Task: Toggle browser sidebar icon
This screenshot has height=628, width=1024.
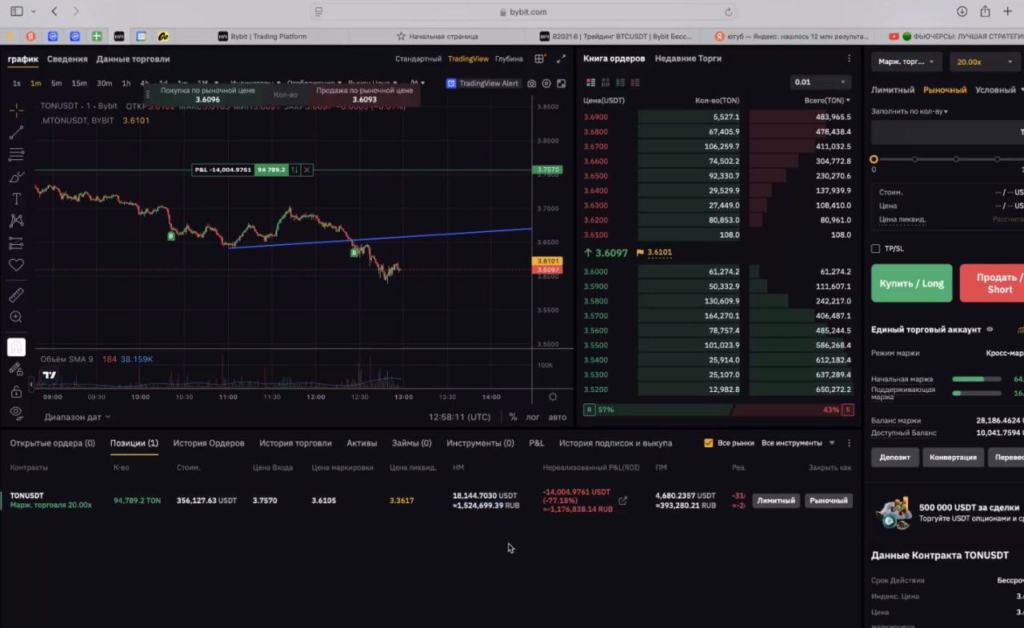Action: tap(16, 11)
